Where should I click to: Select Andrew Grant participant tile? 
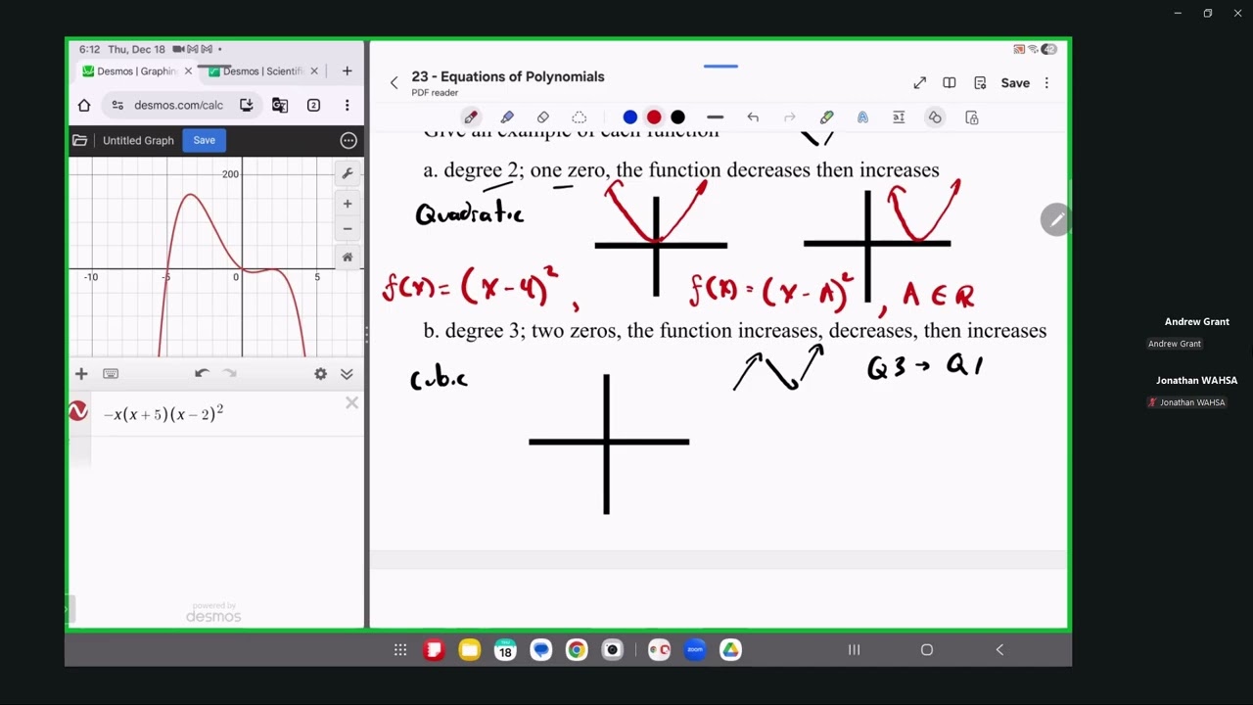[1196, 332]
